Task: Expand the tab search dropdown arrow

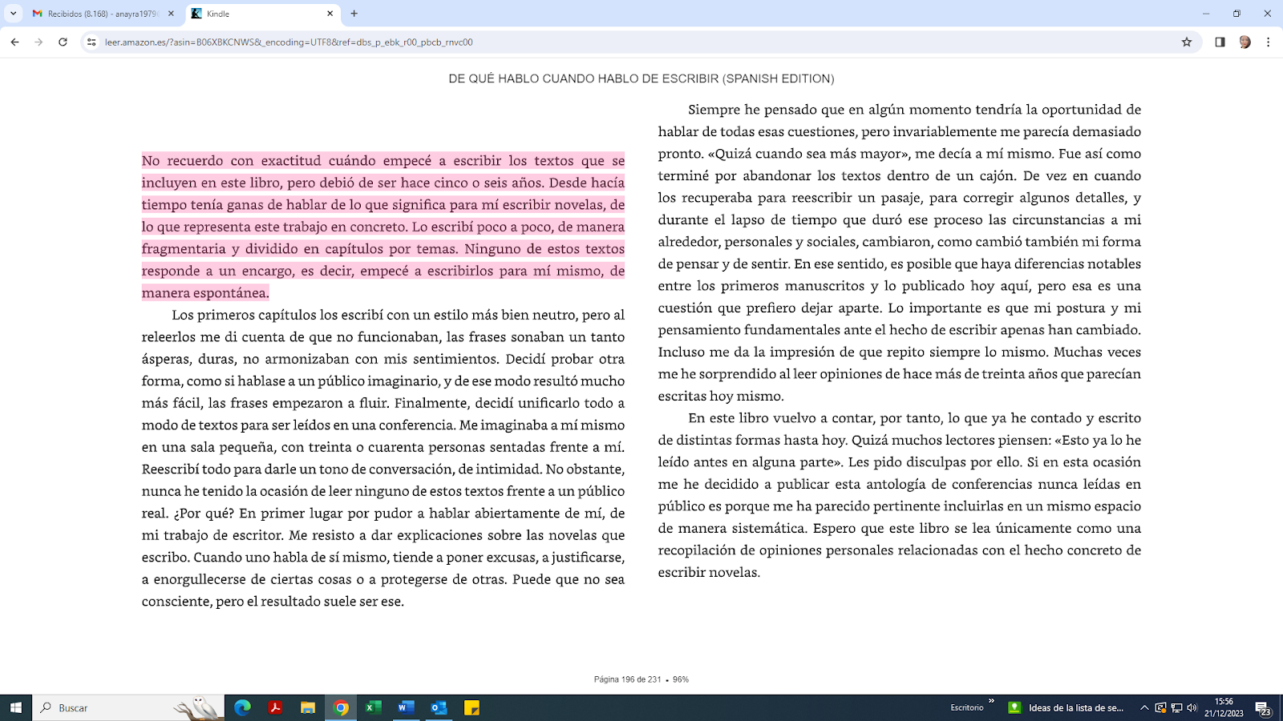Action: (x=13, y=14)
